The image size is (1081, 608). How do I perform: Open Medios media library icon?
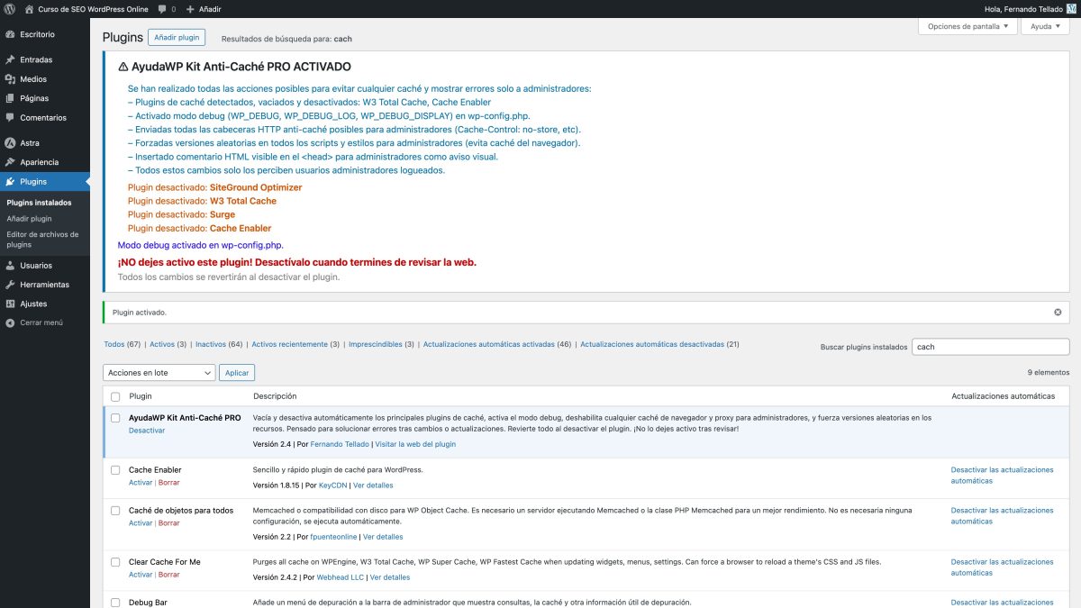[x=10, y=79]
